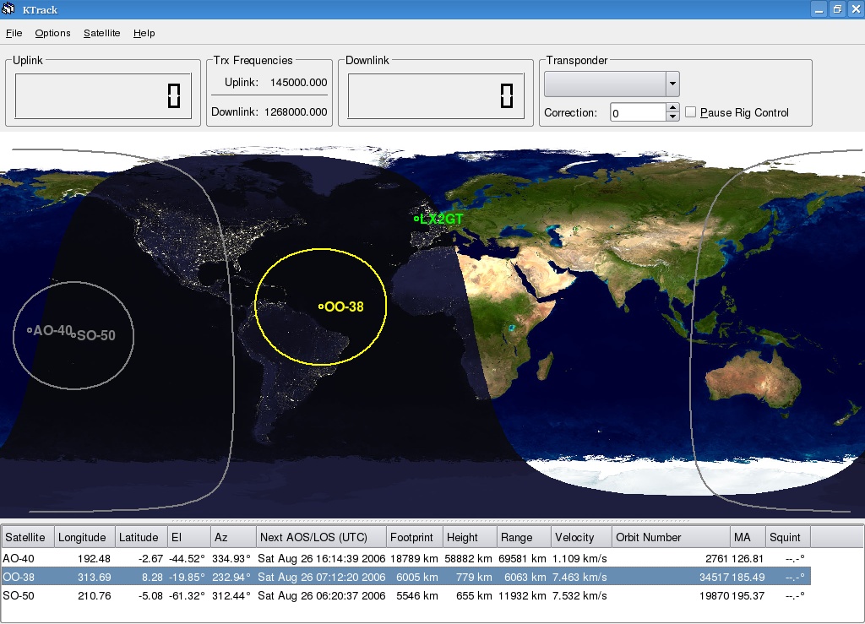The width and height of the screenshot is (865, 624).
Task: Click the OO-38 satellite marker on map
Action: pyautogui.click(x=322, y=307)
